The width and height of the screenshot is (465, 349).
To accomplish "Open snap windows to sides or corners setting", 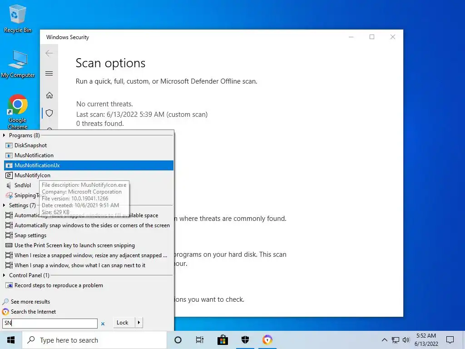I will pyautogui.click(x=89, y=225).
